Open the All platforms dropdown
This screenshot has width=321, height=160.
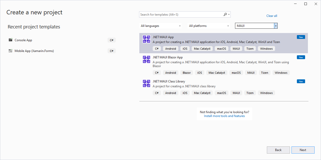[209, 26]
